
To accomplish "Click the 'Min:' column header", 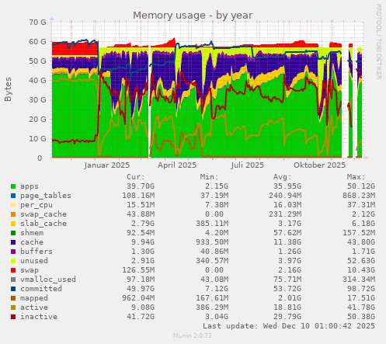I will tap(209, 177).
